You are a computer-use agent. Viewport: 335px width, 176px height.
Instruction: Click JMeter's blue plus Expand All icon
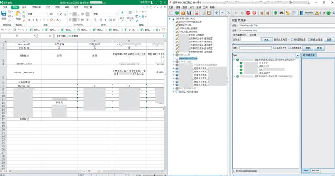(216, 13)
